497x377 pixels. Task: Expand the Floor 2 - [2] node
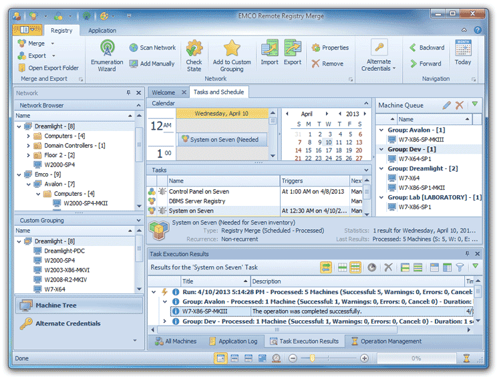[29, 155]
